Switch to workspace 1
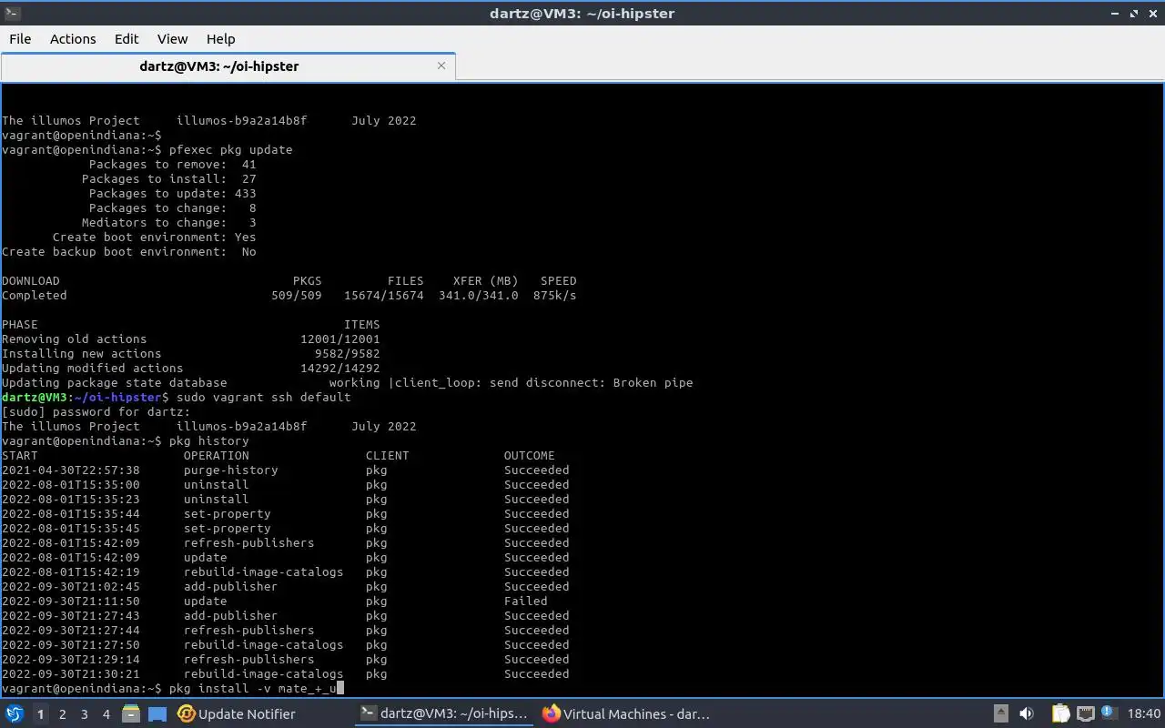Viewport: 1165px width, 728px height. [x=40, y=714]
